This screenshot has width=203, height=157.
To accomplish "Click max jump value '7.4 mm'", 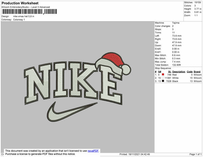I will click(176, 62).
